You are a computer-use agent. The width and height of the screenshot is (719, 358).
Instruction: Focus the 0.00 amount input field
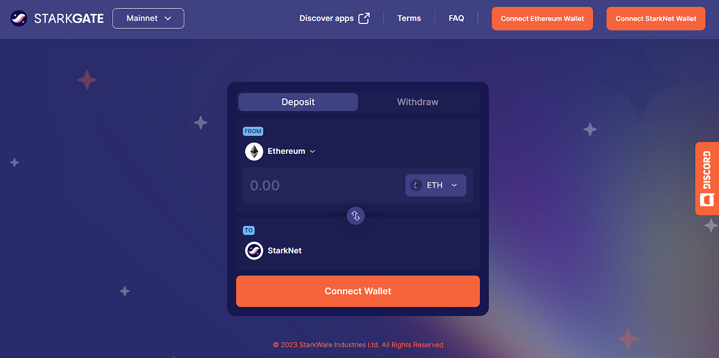click(x=323, y=185)
